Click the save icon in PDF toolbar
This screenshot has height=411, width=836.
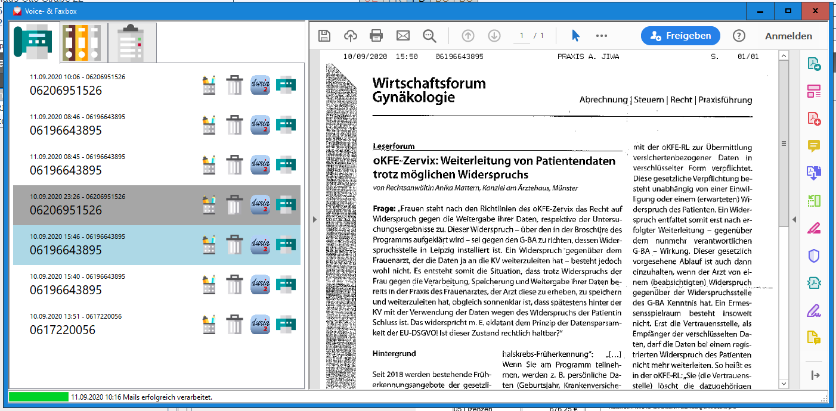point(324,36)
